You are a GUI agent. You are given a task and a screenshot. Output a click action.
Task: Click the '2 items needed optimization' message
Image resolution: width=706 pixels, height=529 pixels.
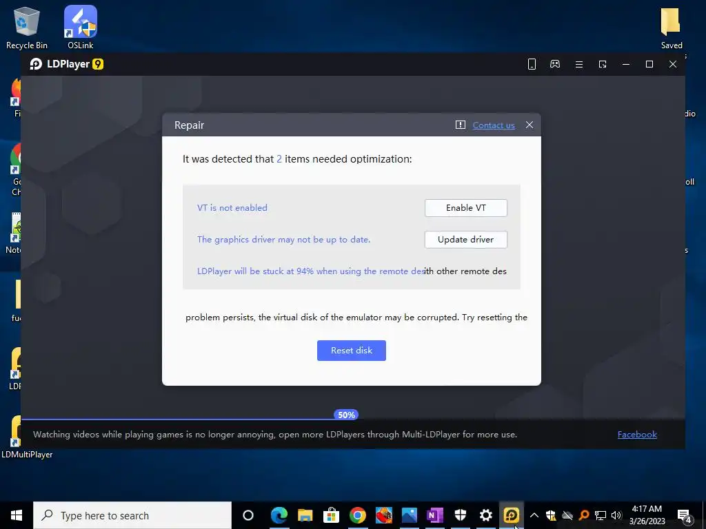tap(297, 159)
